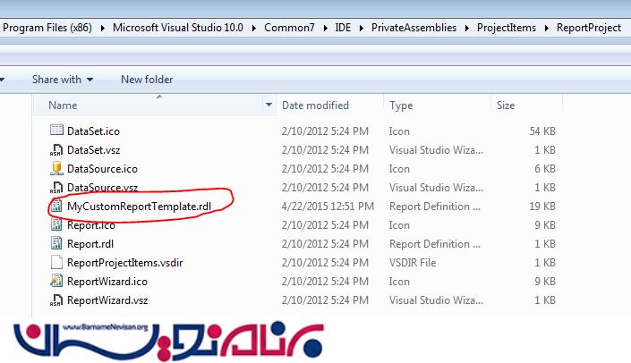Navigate to Microsoft Visual Studio 10.0 folder
The height and width of the screenshot is (363, 631).
[177, 28]
